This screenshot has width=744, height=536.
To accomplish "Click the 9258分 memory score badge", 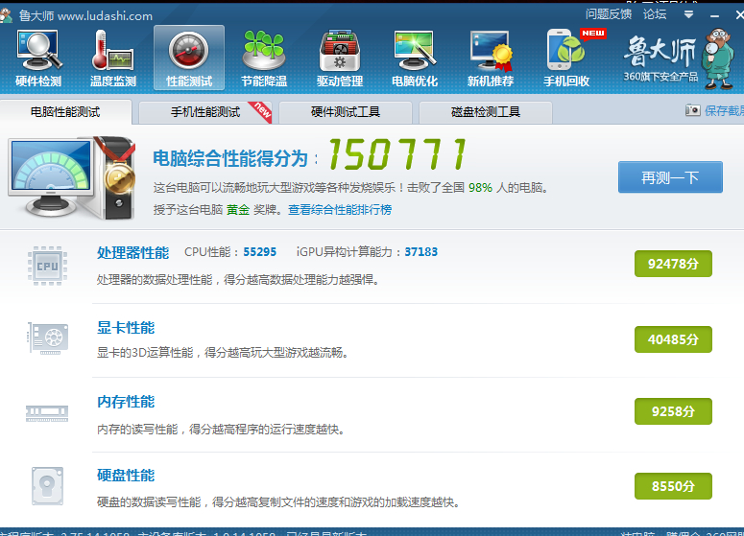I will coord(673,411).
